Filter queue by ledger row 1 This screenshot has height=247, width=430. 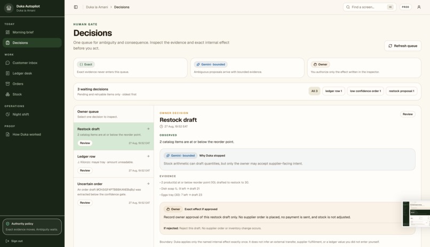point(333,91)
